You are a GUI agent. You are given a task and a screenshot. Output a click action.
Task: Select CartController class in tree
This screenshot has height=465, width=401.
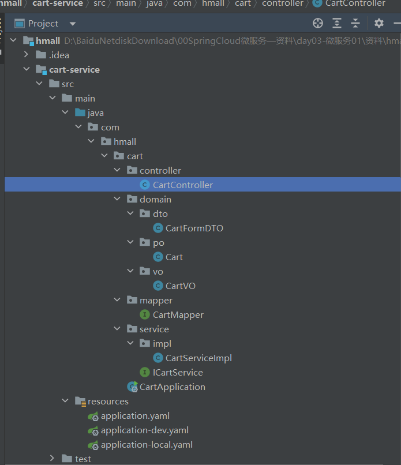(x=203, y=185)
